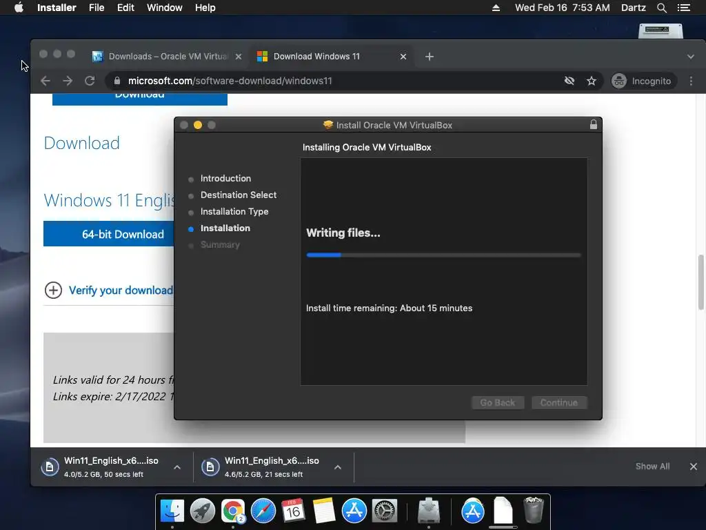
Task: Click the Writing files progress bar
Action: (x=443, y=255)
